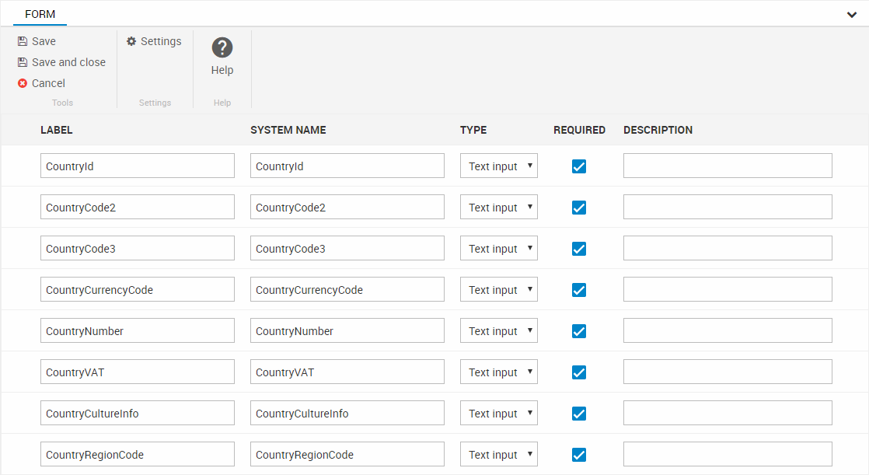Image resolution: width=869 pixels, height=475 pixels.
Task: Uncheck Required for CountryVAT row
Action: click(579, 372)
